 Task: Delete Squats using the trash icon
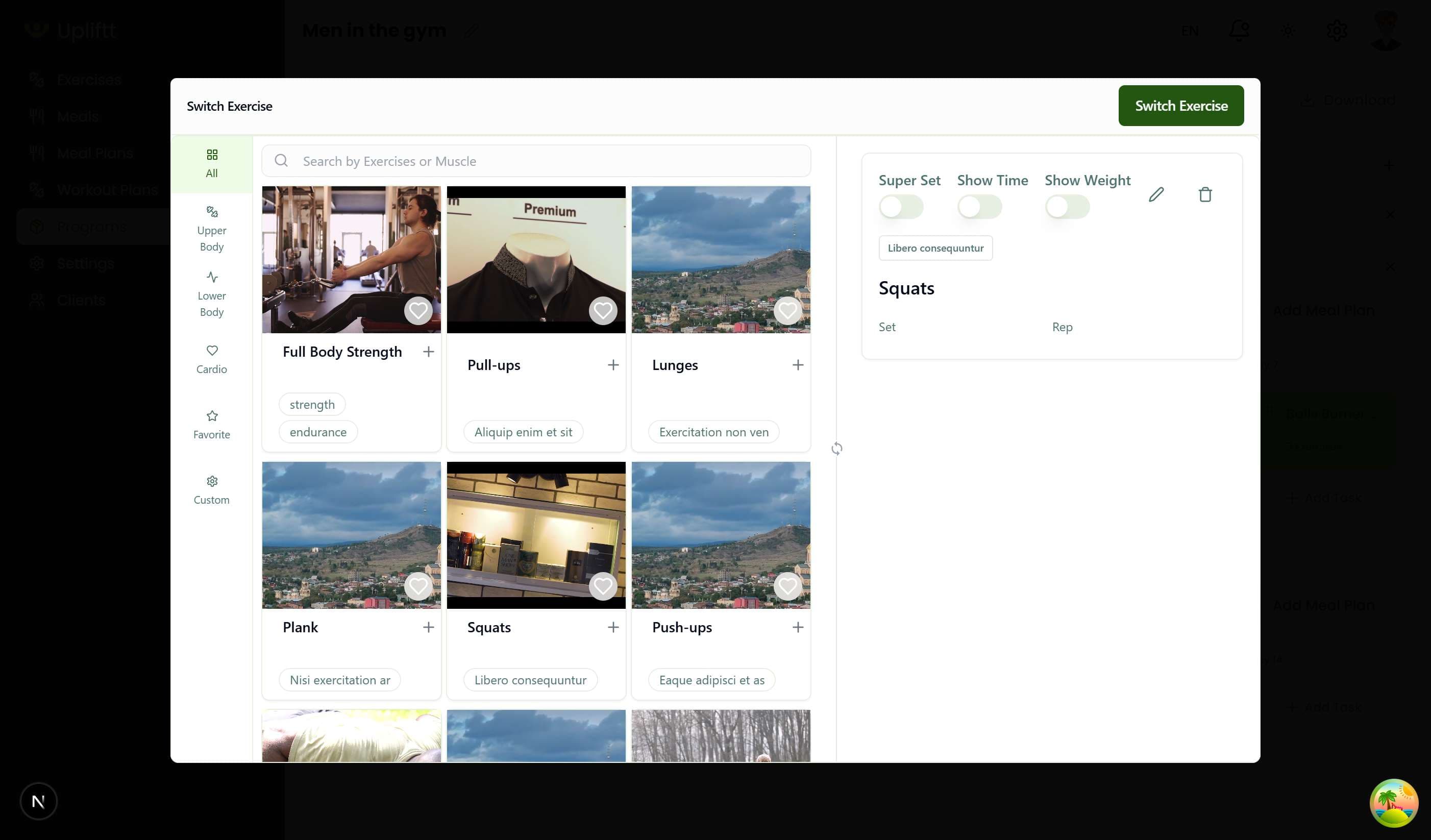click(x=1205, y=195)
